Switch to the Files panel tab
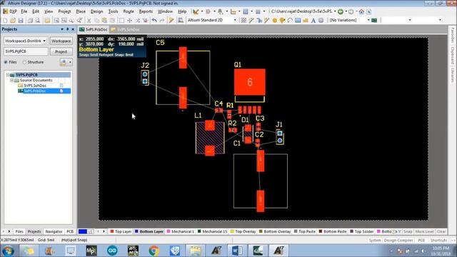The width and height of the screenshot is (457, 257). pos(19,231)
